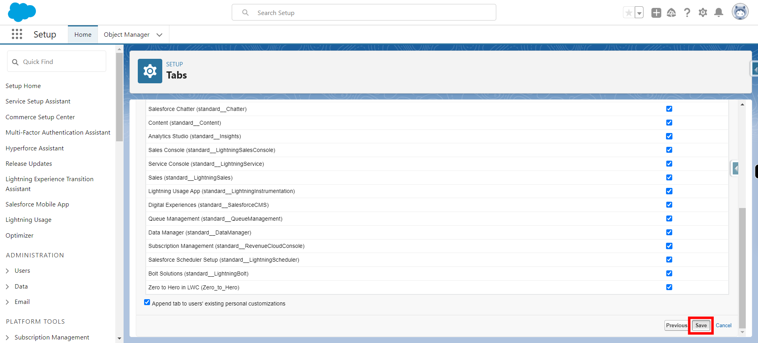The width and height of the screenshot is (758, 343).
Task: Expand the Email tree node
Action: pyautogui.click(x=8, y=302)
